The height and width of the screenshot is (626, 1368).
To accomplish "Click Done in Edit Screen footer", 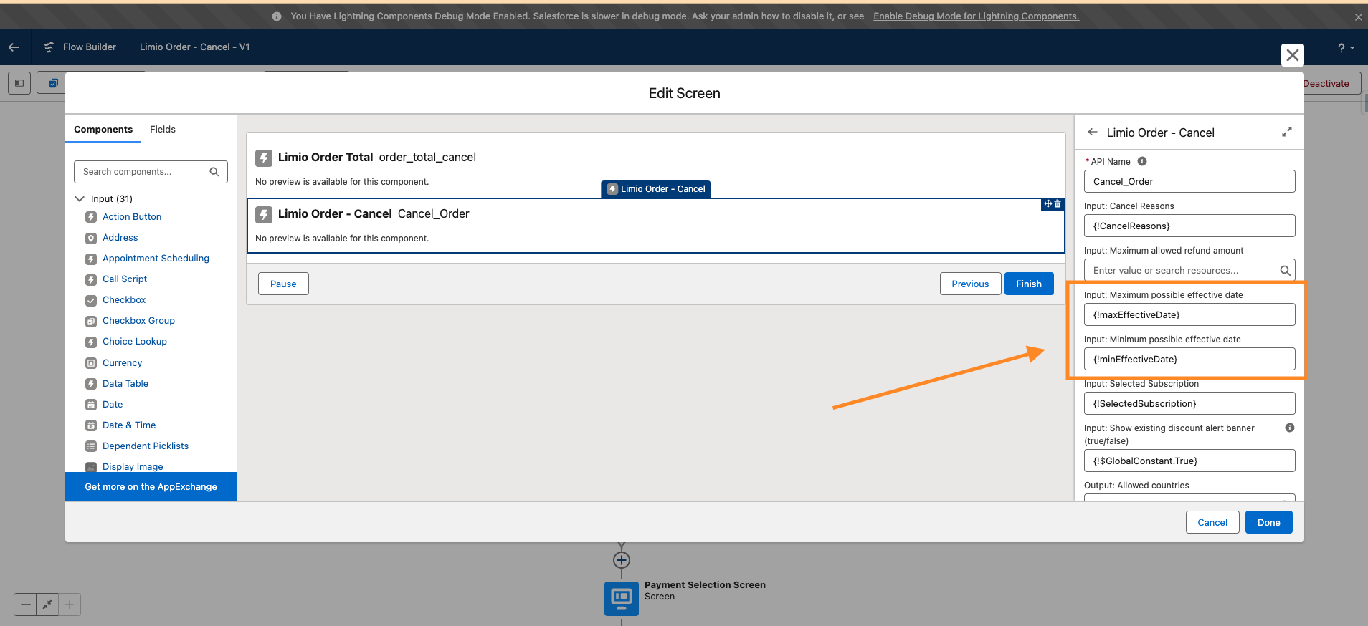I will click(x=1268, y=522).
